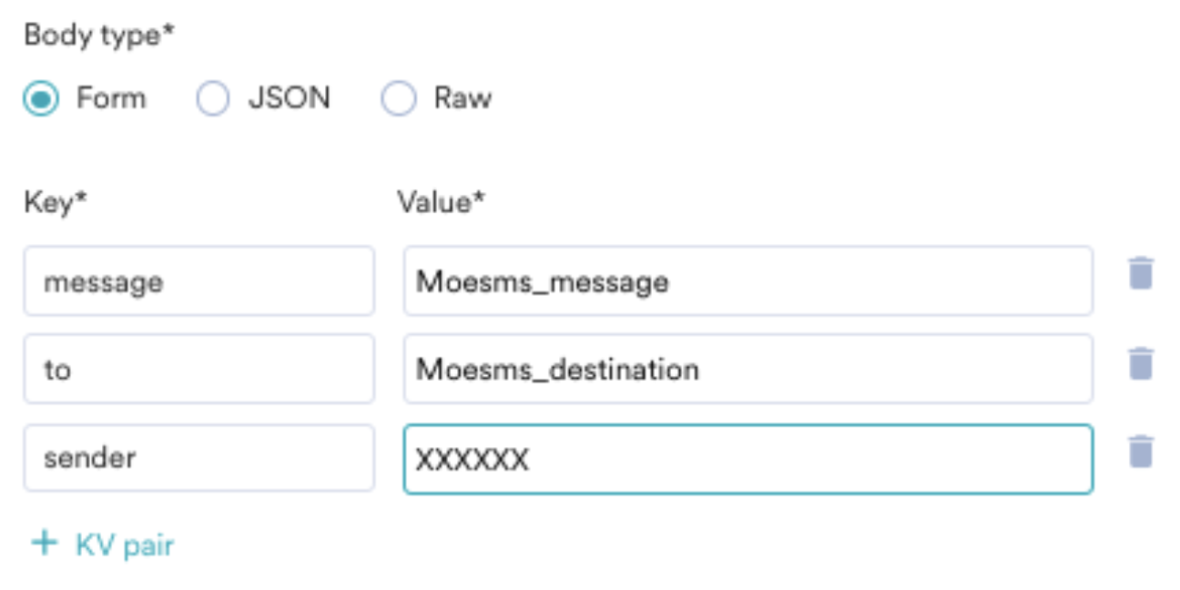1180x590 pixels.
Task: Focus the 'message' key input field
Action: (198, 281)
